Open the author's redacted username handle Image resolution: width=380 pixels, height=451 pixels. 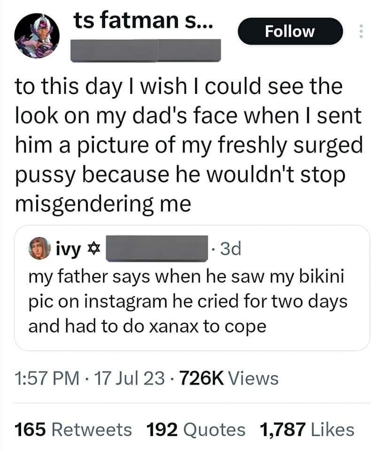click(x=146, y=50)
